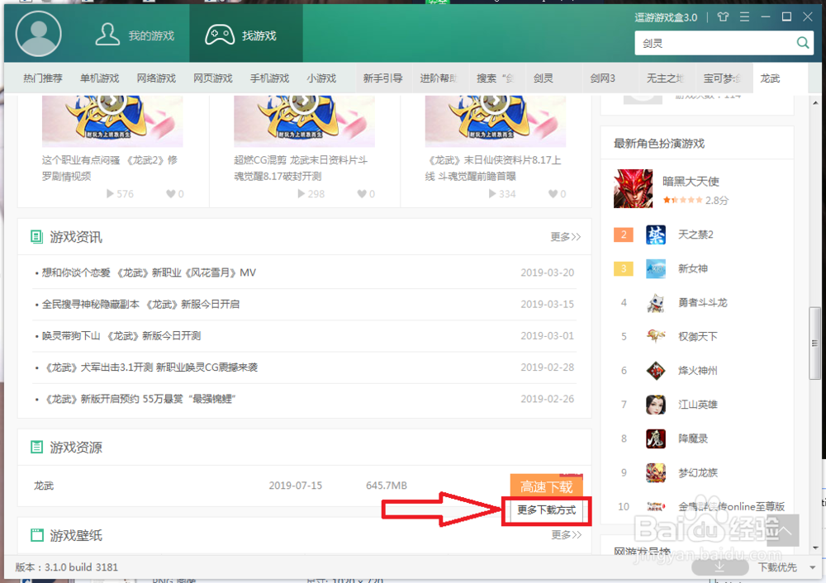Switch to the 新手引导 page tab
This screenshot has width=826, height=583.
point(383,78)
